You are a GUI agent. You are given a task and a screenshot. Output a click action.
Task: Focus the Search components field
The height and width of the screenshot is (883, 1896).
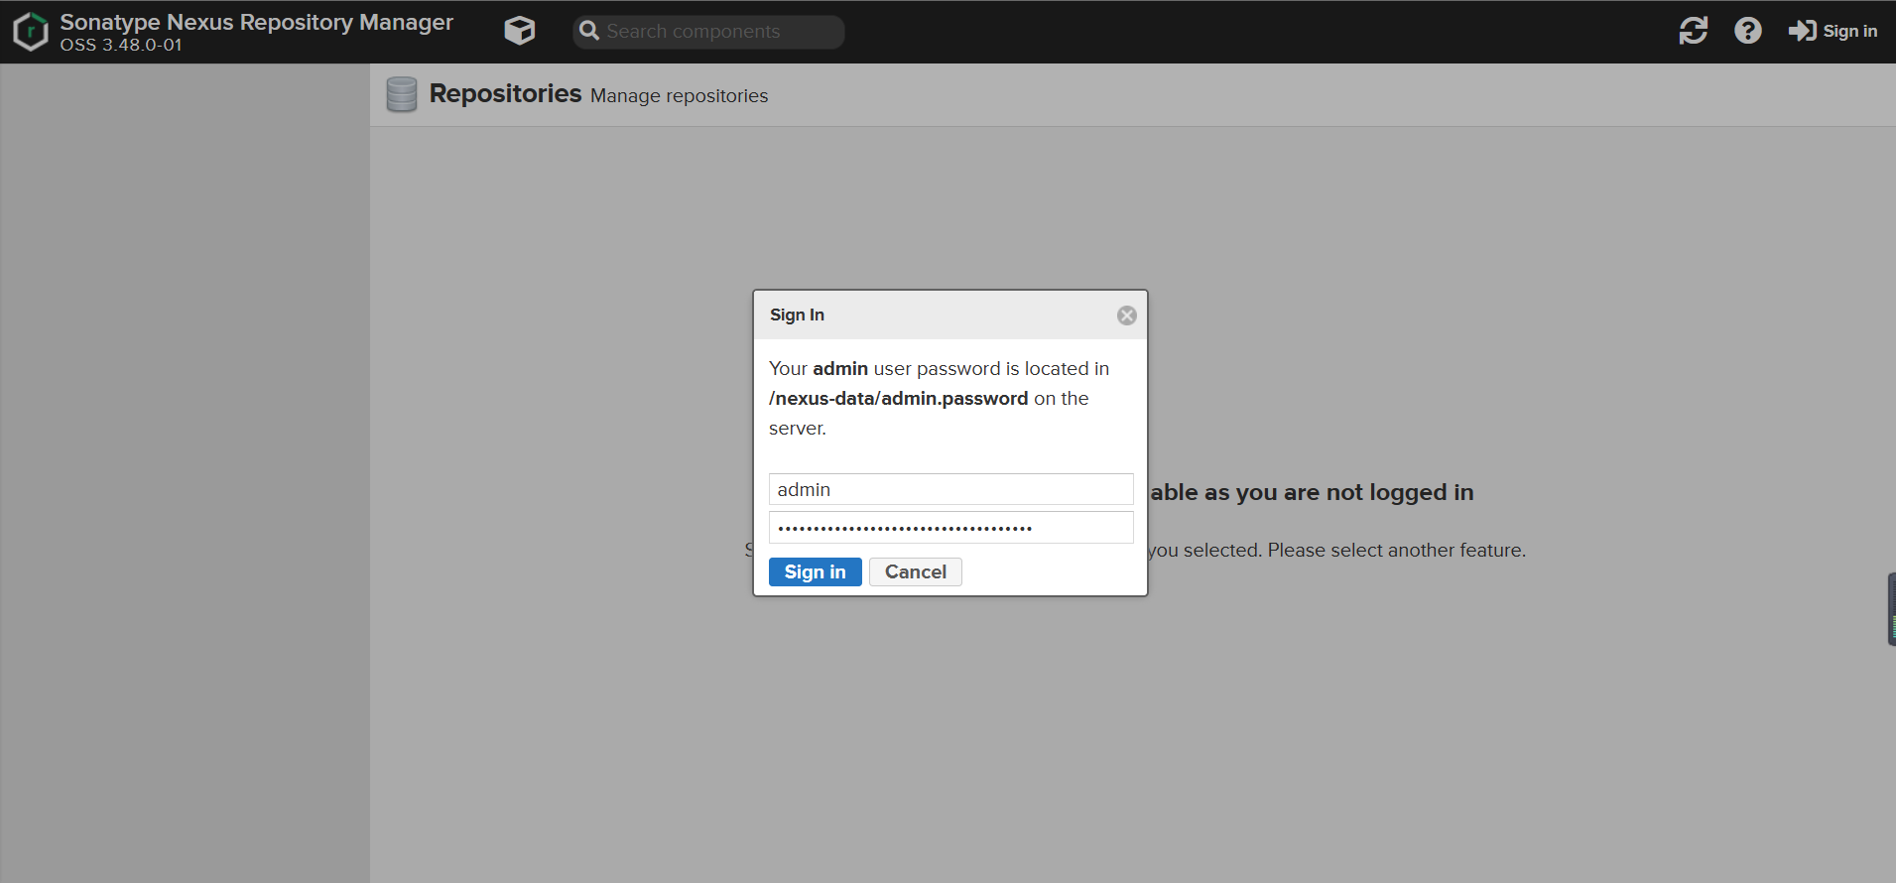pyautogui.click(x=708, y=32)
